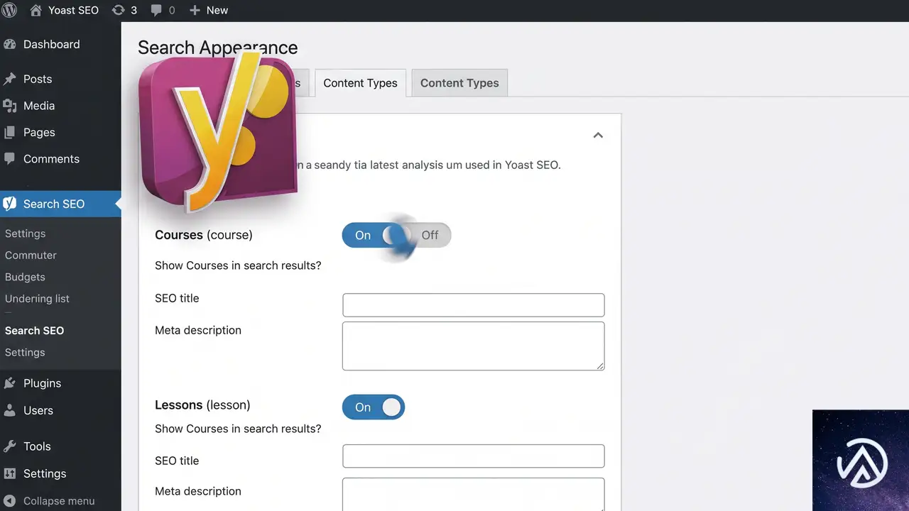Click the Plugins plug icon
The height and width of the screenshot is (511, 909).
10,383
